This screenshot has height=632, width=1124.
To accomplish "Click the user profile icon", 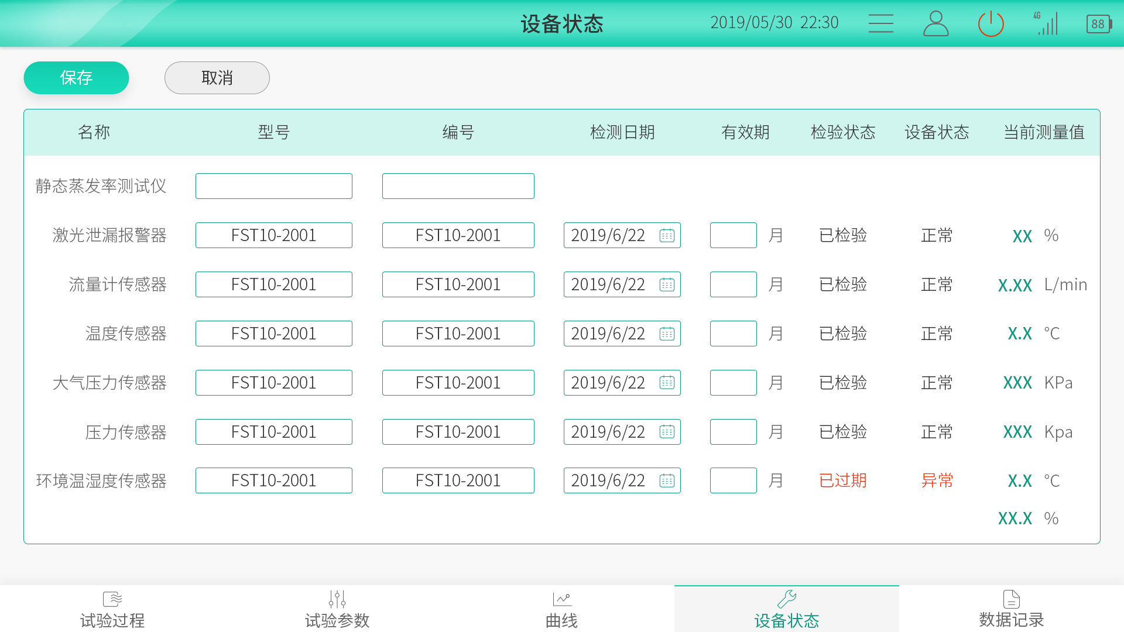I will point(935,23).
